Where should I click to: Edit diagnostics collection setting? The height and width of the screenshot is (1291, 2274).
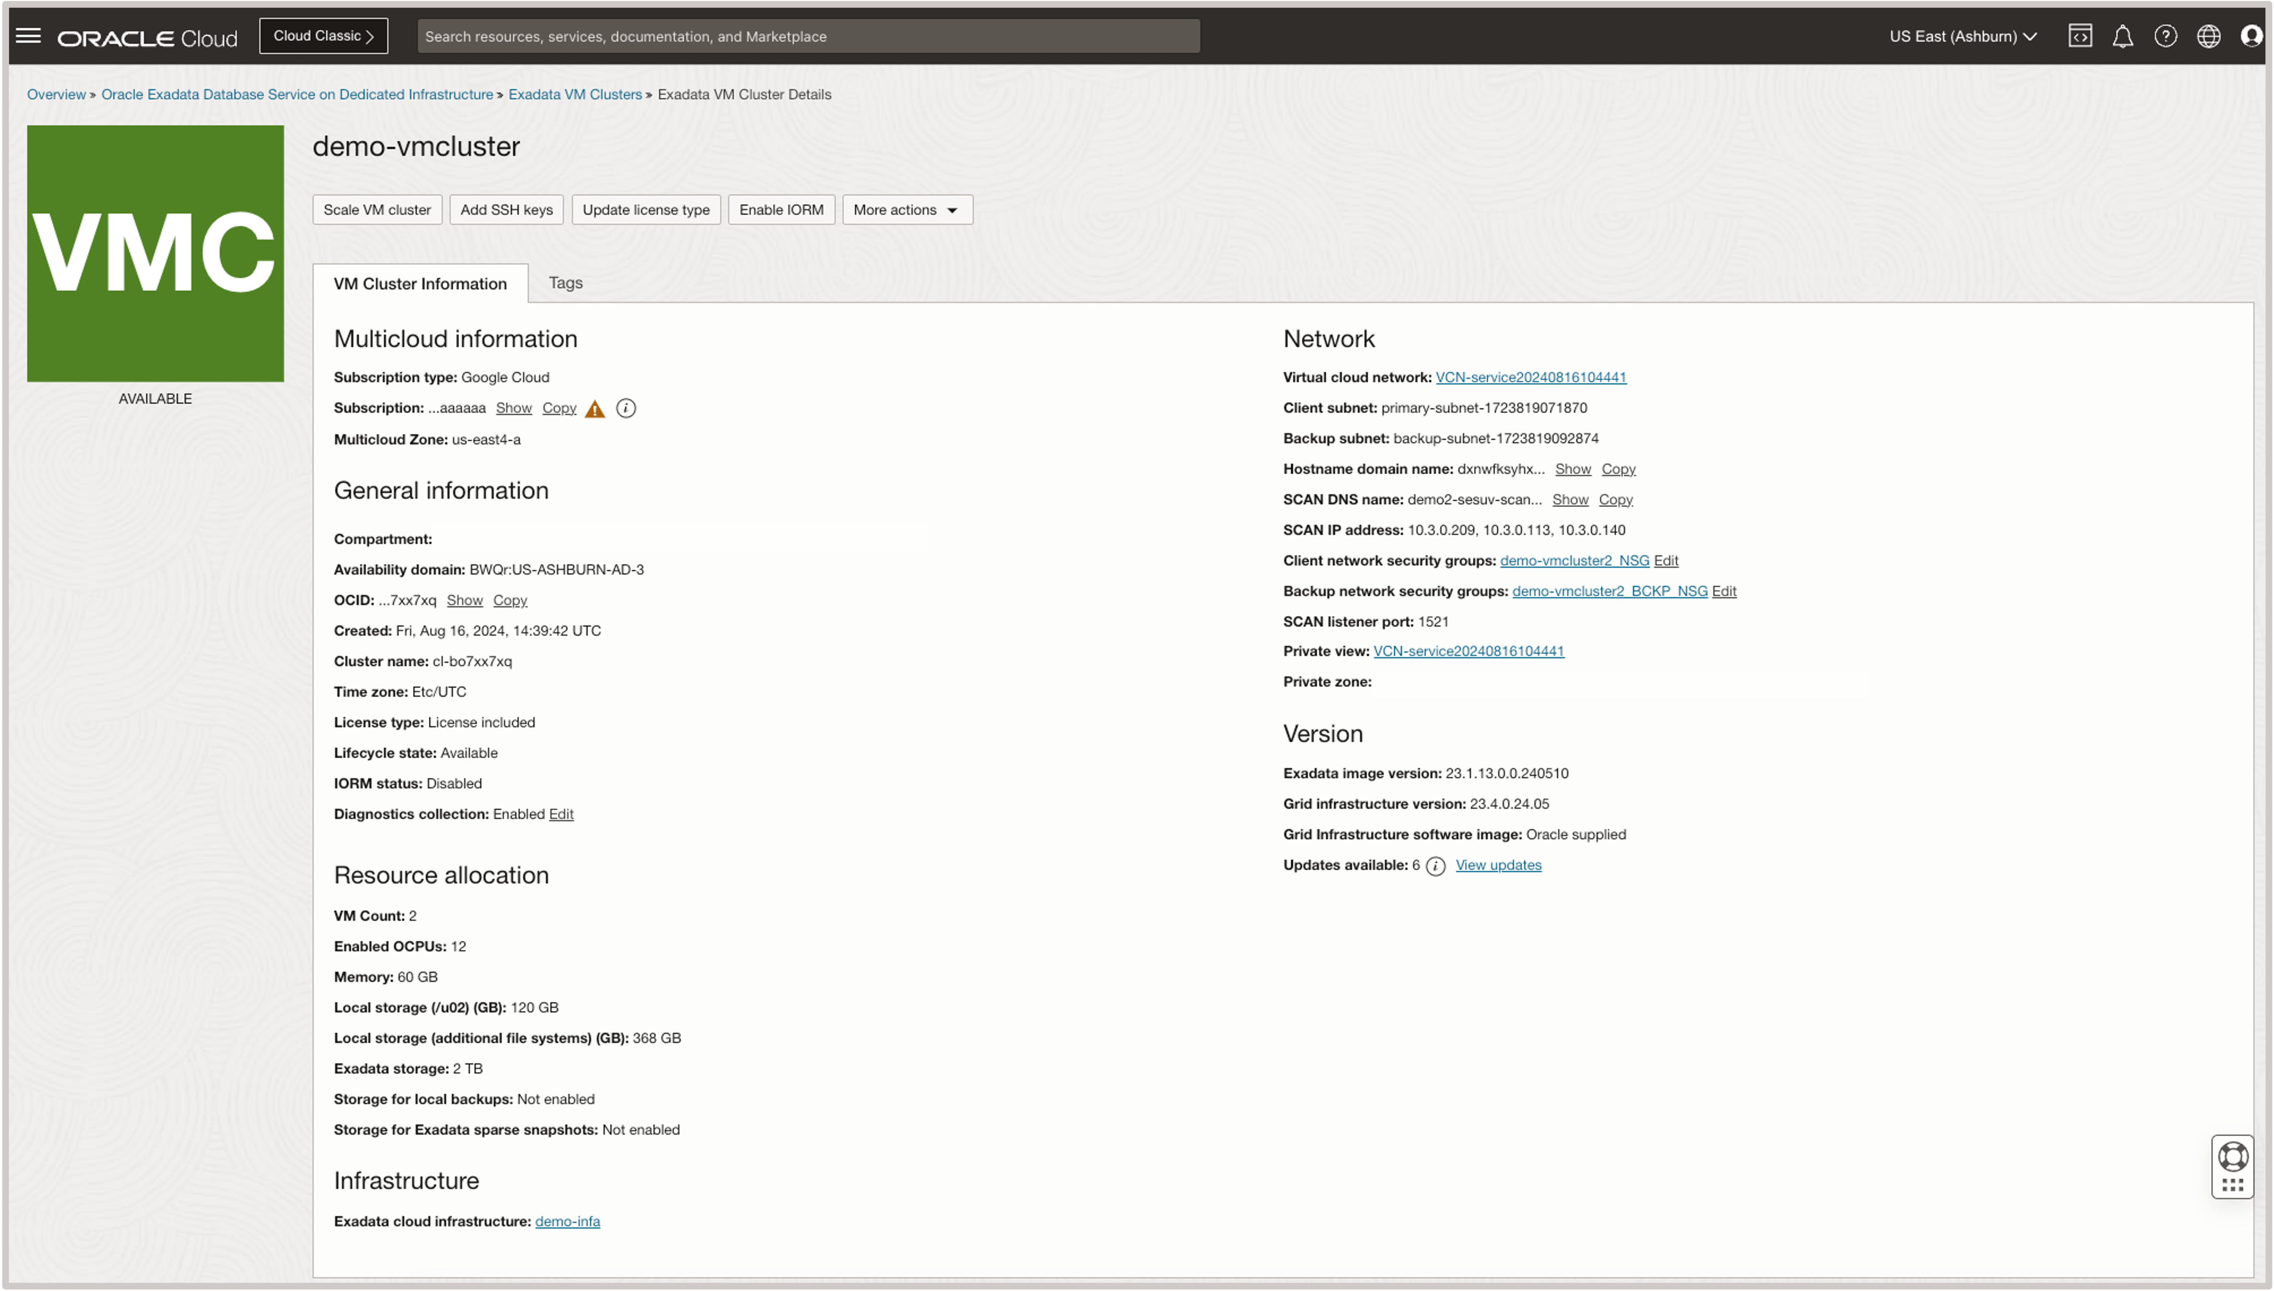click(561, 813)
